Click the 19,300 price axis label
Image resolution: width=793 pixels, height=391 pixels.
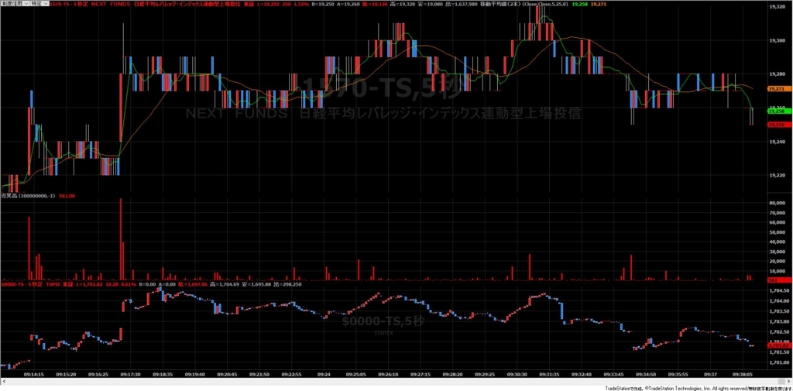click(x=776, y=40)
